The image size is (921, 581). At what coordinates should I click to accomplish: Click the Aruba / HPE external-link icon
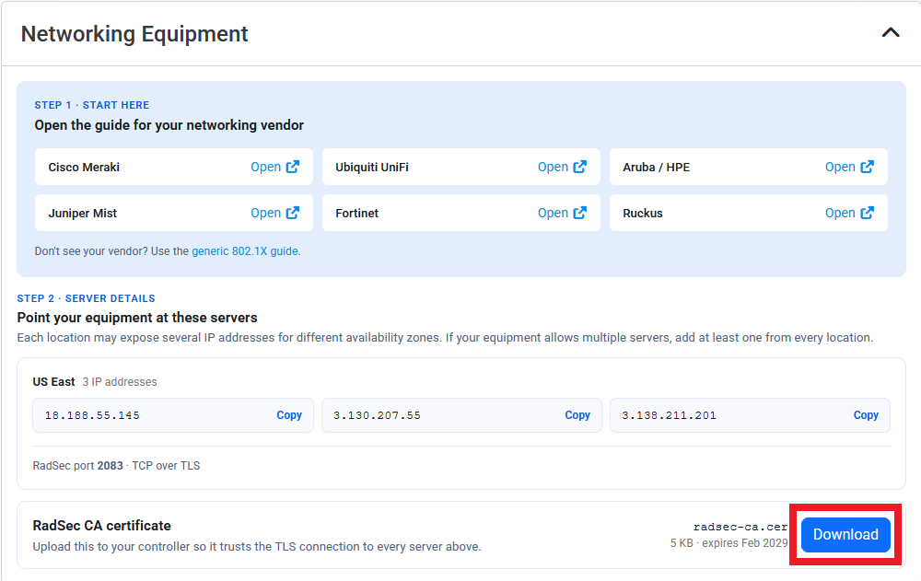(867, 167)
